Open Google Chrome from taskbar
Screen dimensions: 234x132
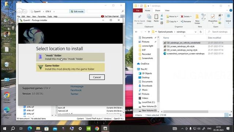[97, 129]
